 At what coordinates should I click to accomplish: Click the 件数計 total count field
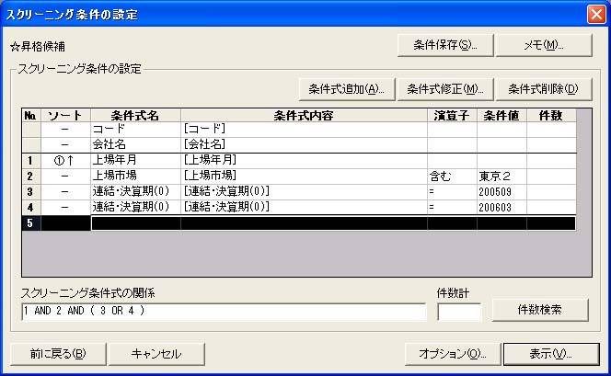click(x=458, y=312)
